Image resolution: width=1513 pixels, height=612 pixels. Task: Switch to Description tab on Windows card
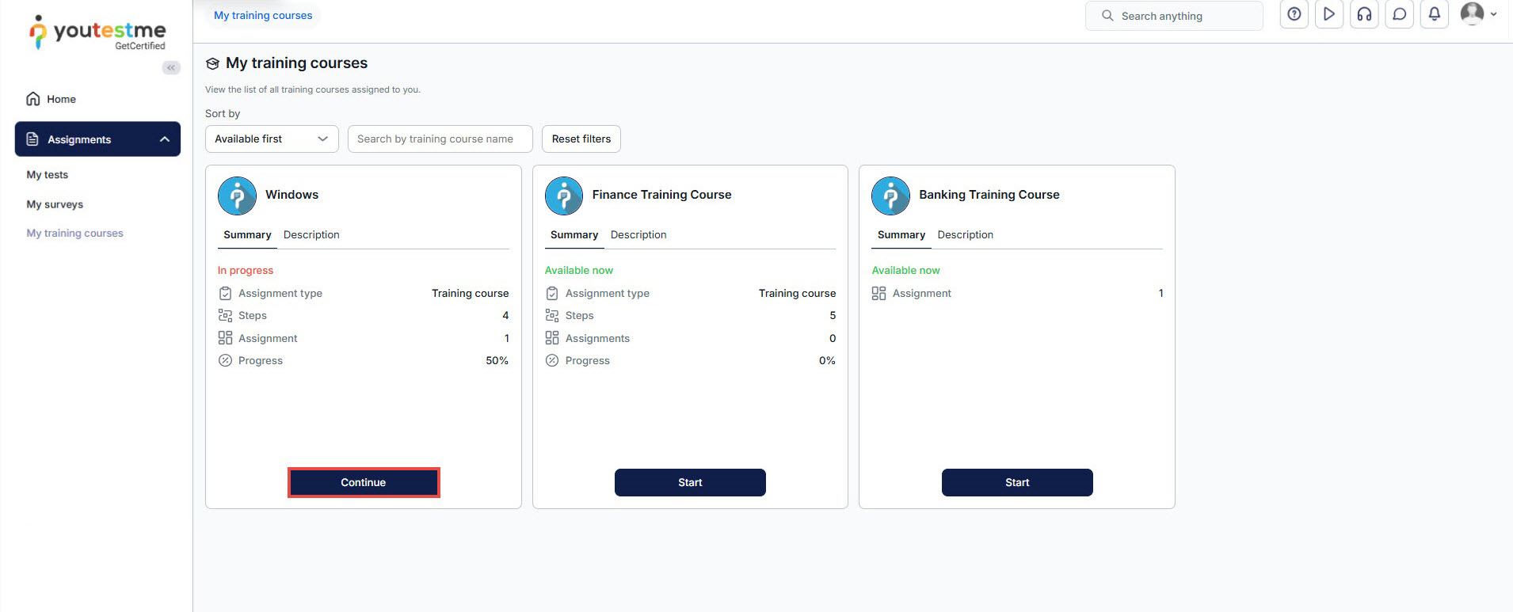[x=311, y=235]
